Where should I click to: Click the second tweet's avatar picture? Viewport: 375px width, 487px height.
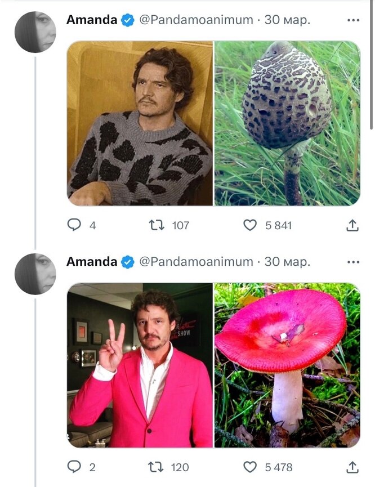pyautogui.click(x=35, y=274)
